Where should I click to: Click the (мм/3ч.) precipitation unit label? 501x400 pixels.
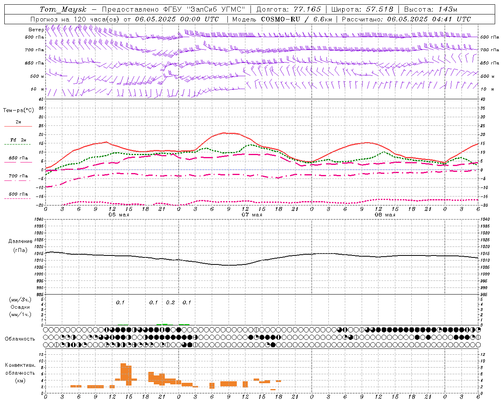[x=20, y=300]
